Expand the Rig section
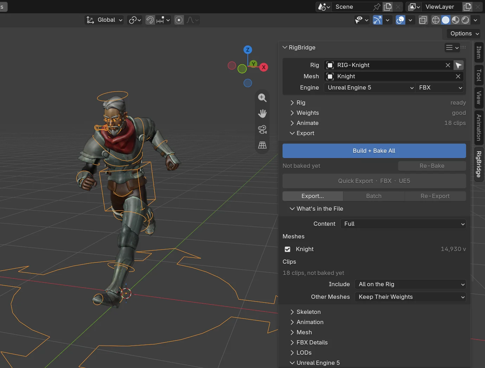The image size is (485, 368). coord(297,103)
